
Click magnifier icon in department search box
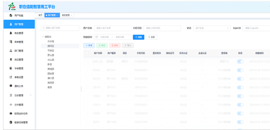44,28
